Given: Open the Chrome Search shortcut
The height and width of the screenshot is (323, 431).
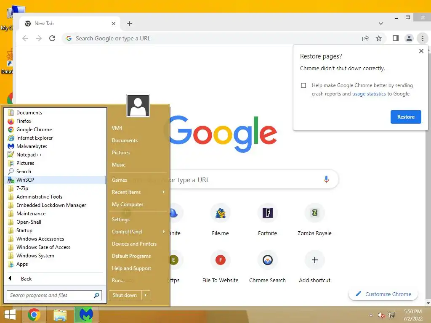Looking at the screenshot, I should (x=267, y=267).
